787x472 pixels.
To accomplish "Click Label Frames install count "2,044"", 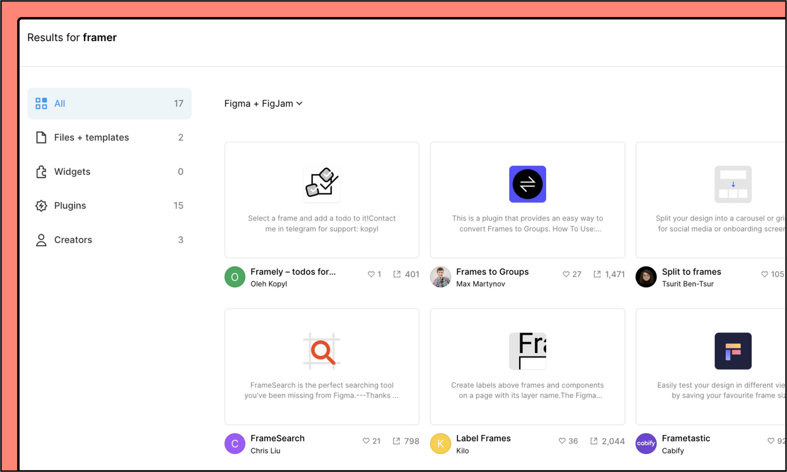I will tap(613, 441).
